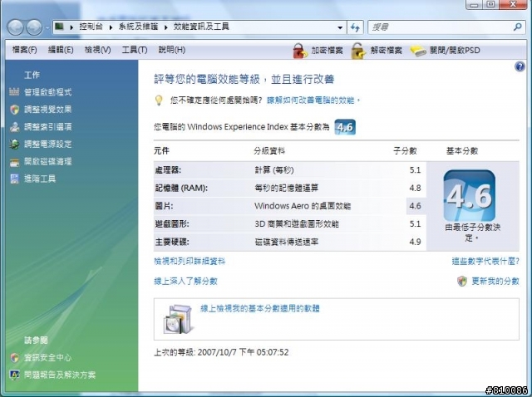532x397 pixels.
Task: Click icon beside 調整電源設定
Action: pos(14,144)
